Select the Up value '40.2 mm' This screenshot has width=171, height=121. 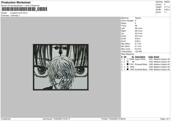139,33
